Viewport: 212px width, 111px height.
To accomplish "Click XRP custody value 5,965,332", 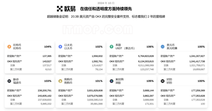I will [x=46, y=104].
